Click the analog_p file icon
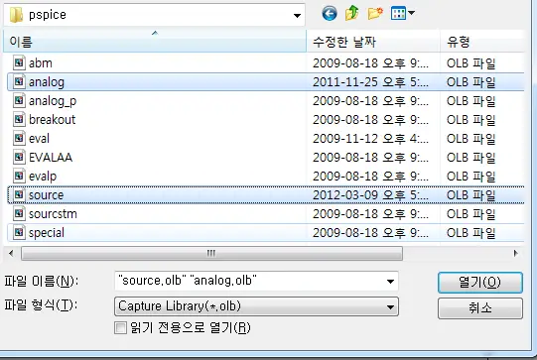The image size is (537, 360). [19, 100]
